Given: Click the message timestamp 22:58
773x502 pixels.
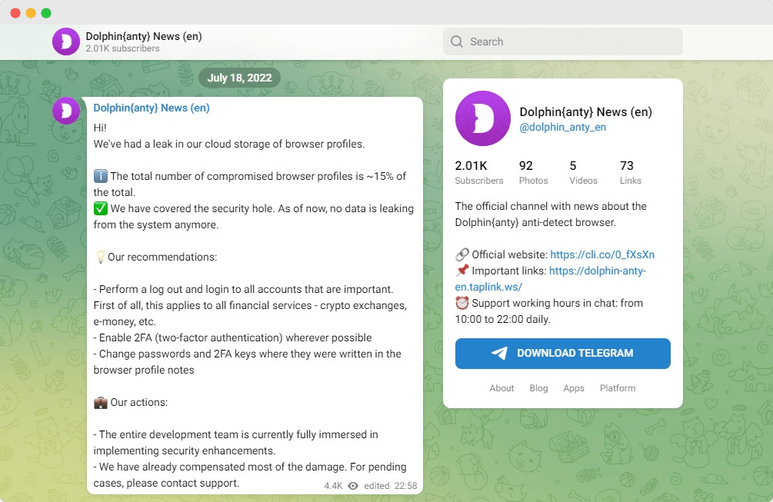Looking at the screenshot, I should (x=405, y=486).
